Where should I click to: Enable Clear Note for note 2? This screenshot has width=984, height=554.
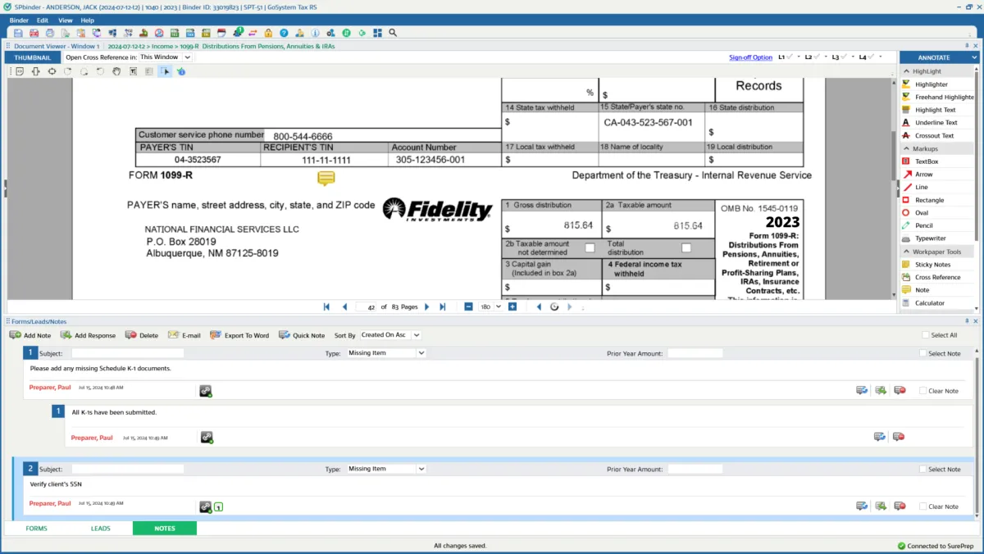point(923,506)
